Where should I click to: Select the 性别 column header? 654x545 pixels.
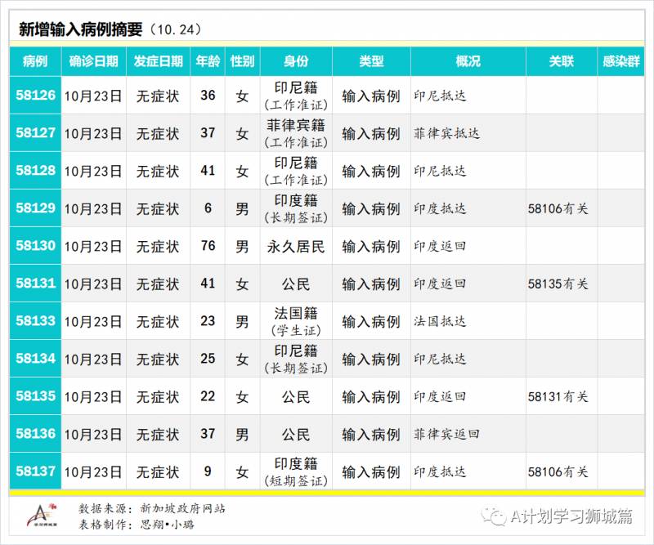(x=242, y=60)
